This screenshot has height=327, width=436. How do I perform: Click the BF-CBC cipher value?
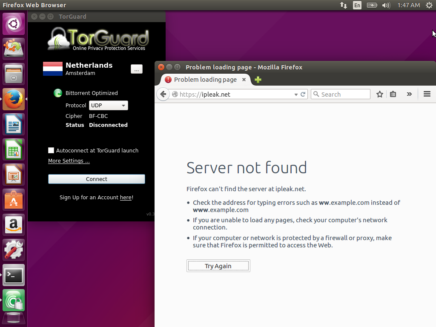pos(98,116)
